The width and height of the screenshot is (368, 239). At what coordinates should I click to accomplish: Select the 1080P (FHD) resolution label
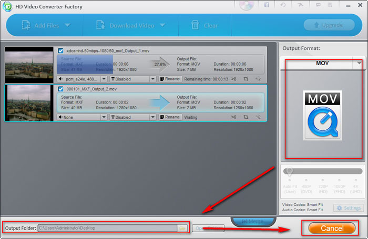(340, 189)
